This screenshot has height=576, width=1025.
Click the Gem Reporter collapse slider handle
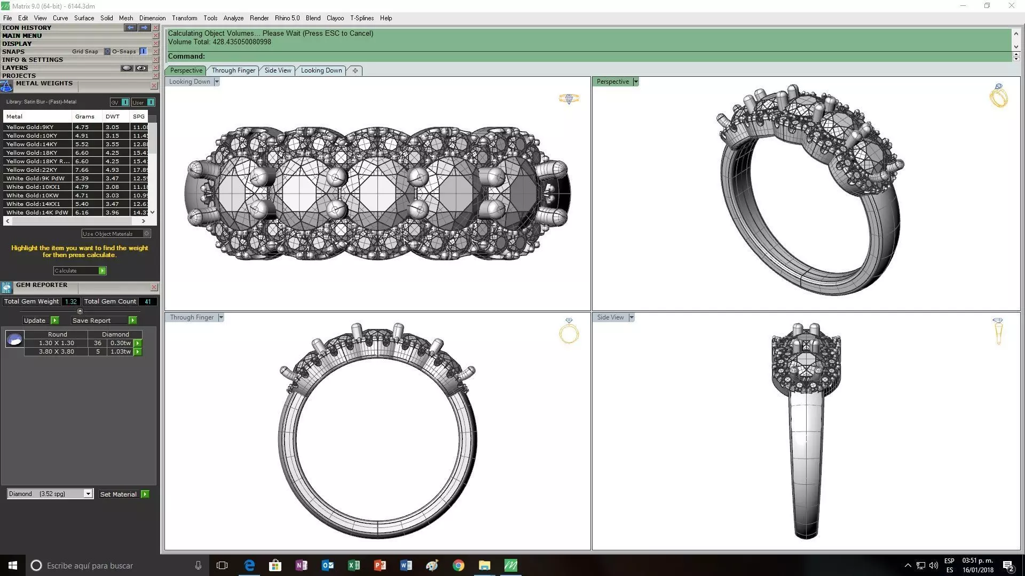click(x=80, y=311)
